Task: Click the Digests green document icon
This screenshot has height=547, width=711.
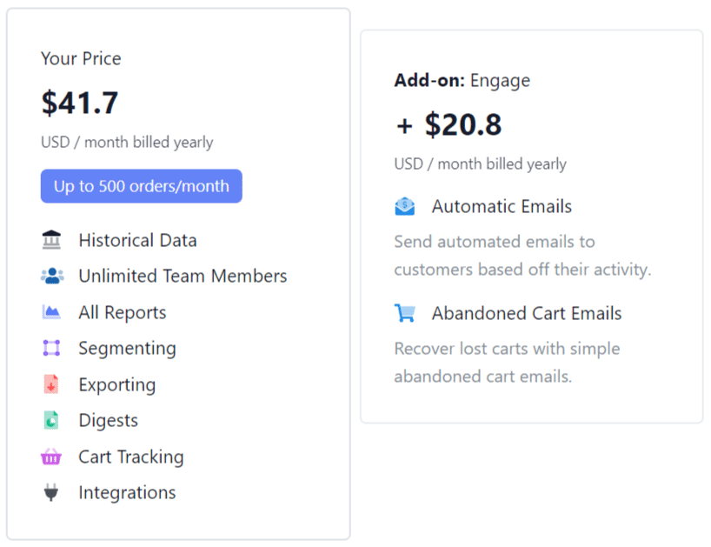Action: tap(51, 420)
